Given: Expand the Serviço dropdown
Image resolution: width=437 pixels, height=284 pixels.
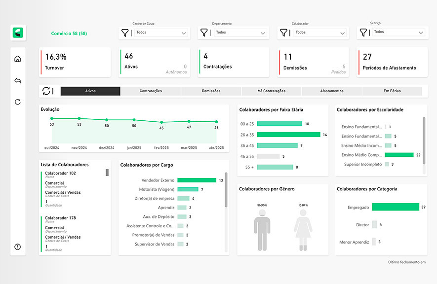Looking at the screenshot, I should point(398,33).
